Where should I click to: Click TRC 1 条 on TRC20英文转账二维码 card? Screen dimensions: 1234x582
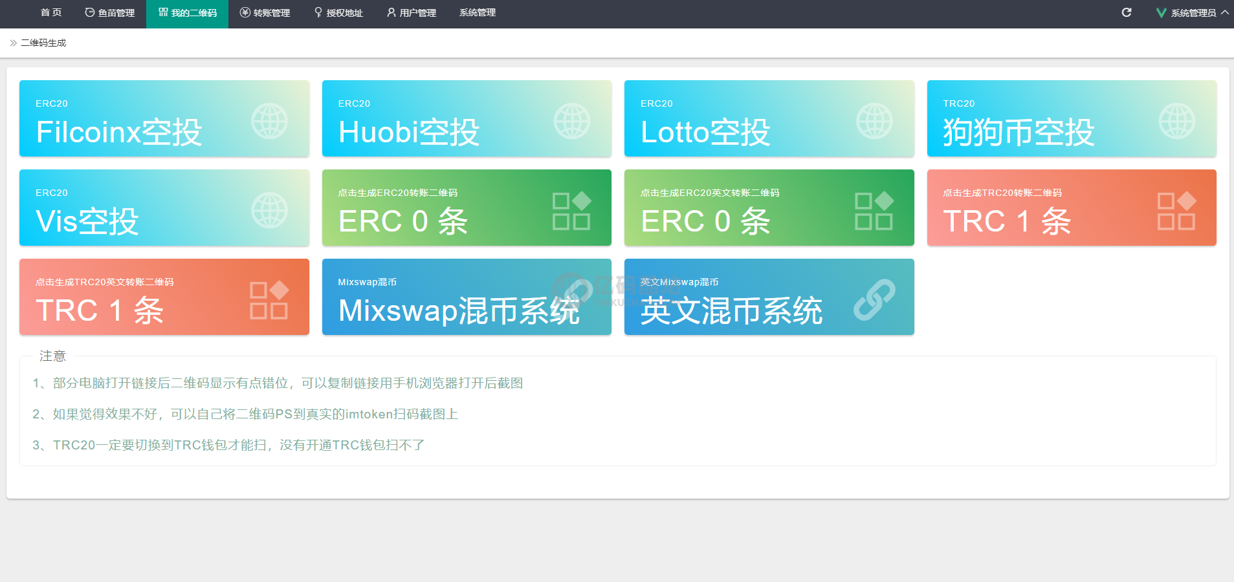tap(100, 310)
